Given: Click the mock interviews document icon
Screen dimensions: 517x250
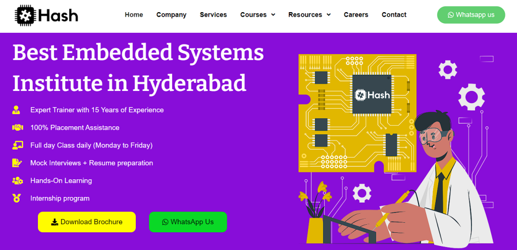Looking at the screenshot, I should coord(17,163).
